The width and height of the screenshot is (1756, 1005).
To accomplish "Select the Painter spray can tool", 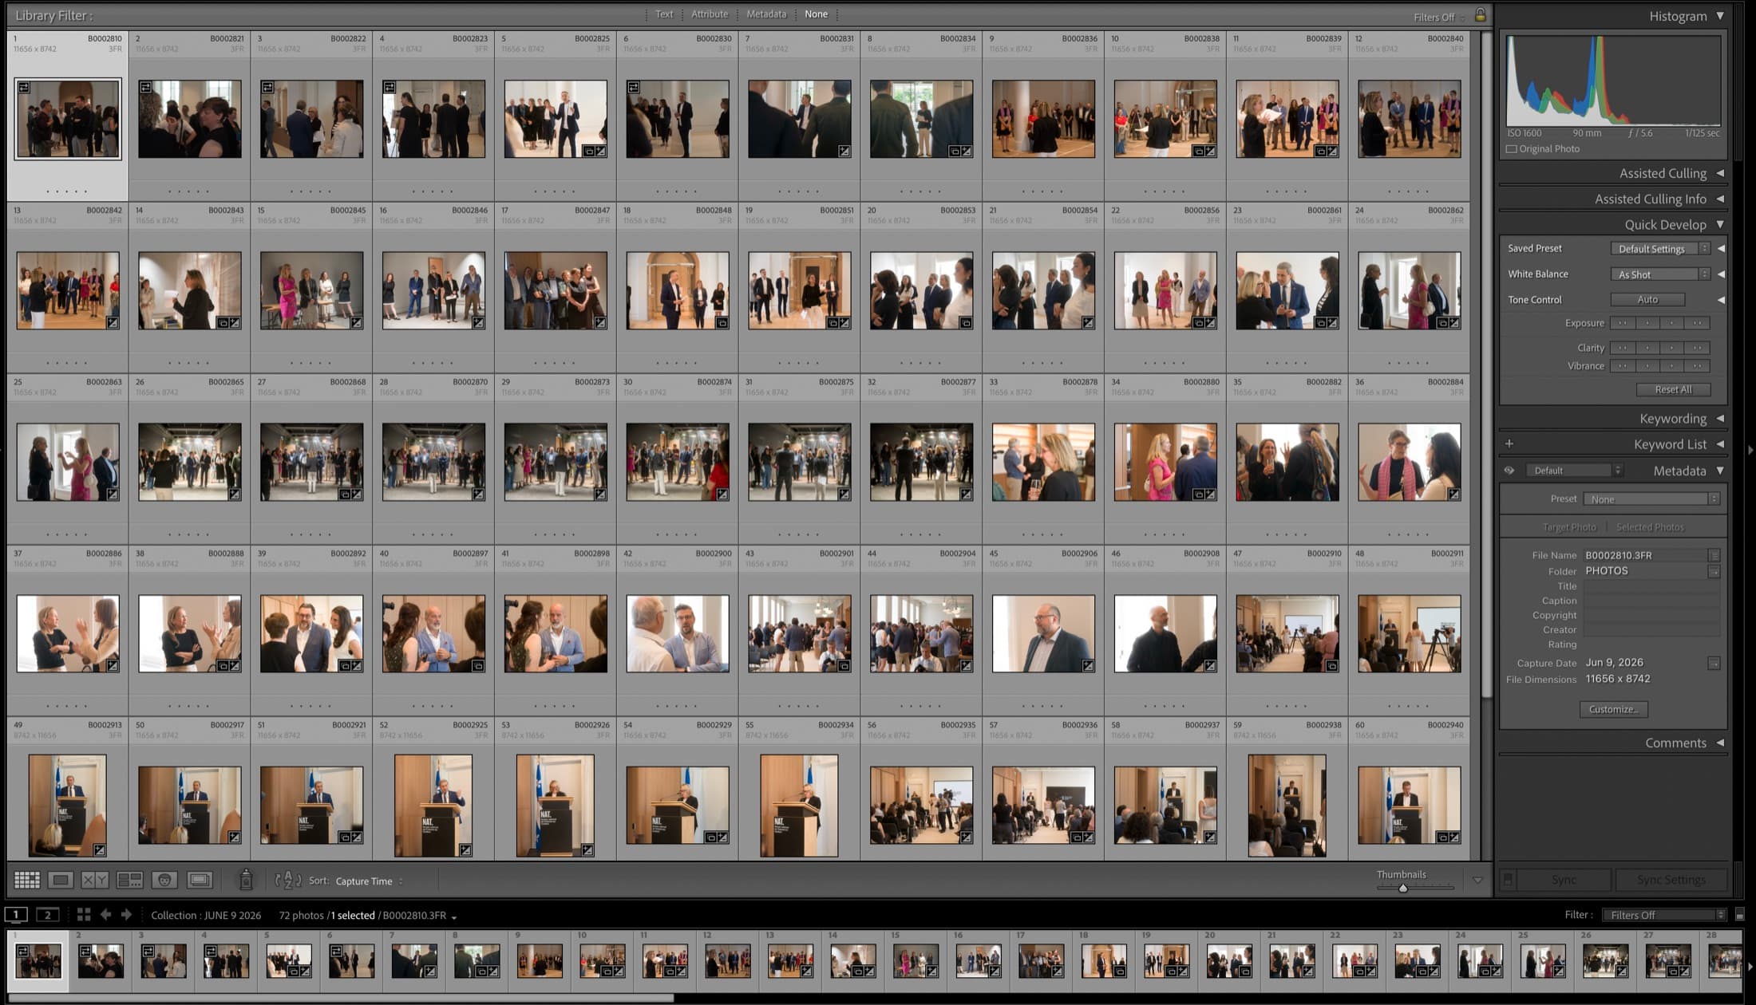I will pos(246,879).
